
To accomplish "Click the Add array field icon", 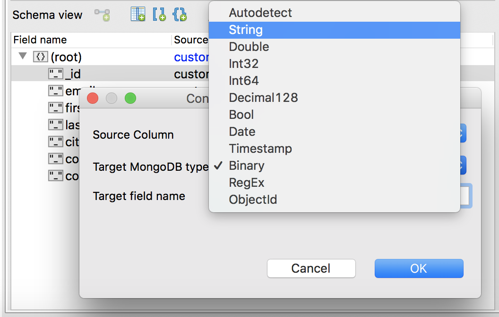I will point(159,15).
